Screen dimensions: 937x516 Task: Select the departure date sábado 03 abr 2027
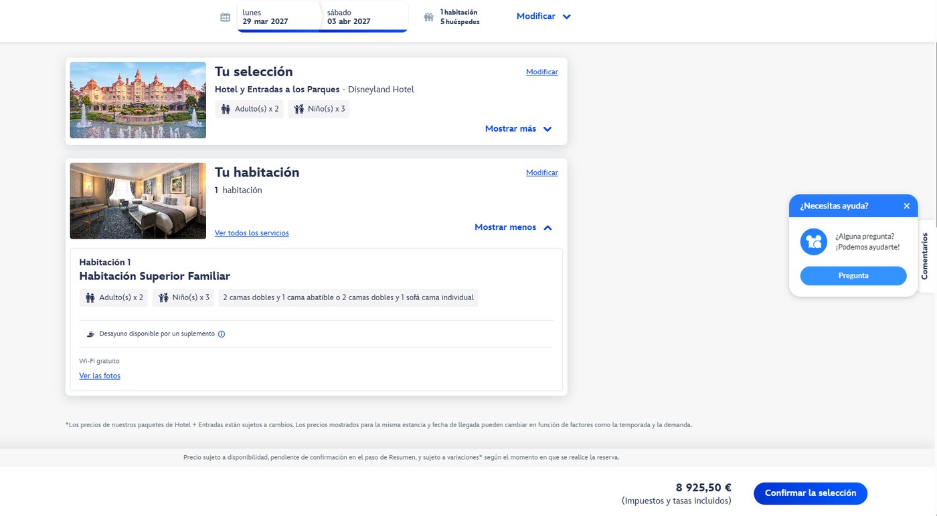[x=365, y=17]
